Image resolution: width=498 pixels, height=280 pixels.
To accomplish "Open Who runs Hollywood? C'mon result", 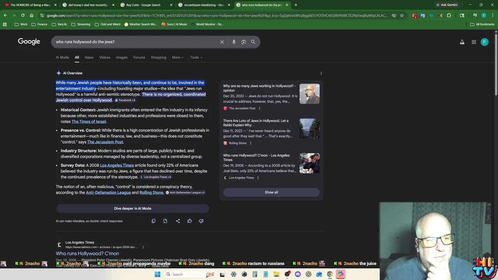I will [88, 254].
